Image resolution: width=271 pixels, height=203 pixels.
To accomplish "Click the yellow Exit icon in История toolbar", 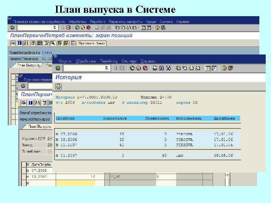I will [x=139, y=68].
